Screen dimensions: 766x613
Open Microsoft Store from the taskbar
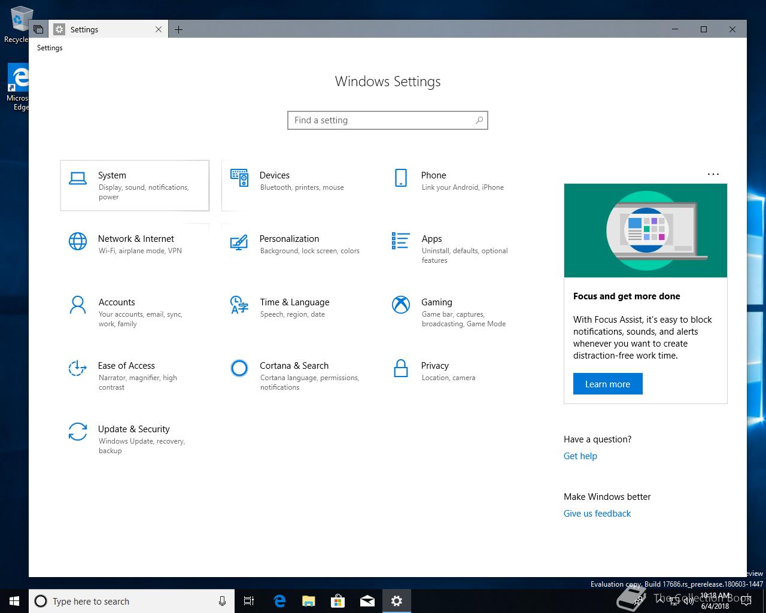point(338,601)
